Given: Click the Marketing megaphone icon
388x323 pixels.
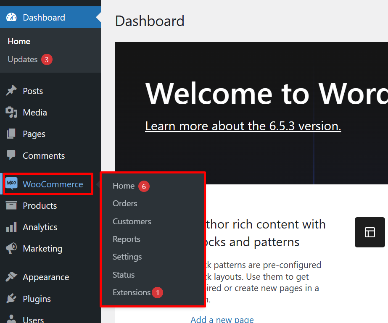Looking at the screenshot, I should pos(11,248).
